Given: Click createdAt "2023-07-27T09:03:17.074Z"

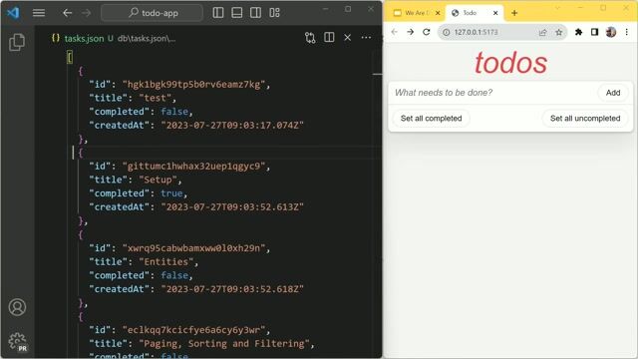Looking at the screenshot, I should pos(232,126).
